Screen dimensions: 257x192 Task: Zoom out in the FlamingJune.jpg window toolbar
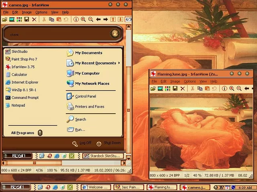(x=239, y=88)
